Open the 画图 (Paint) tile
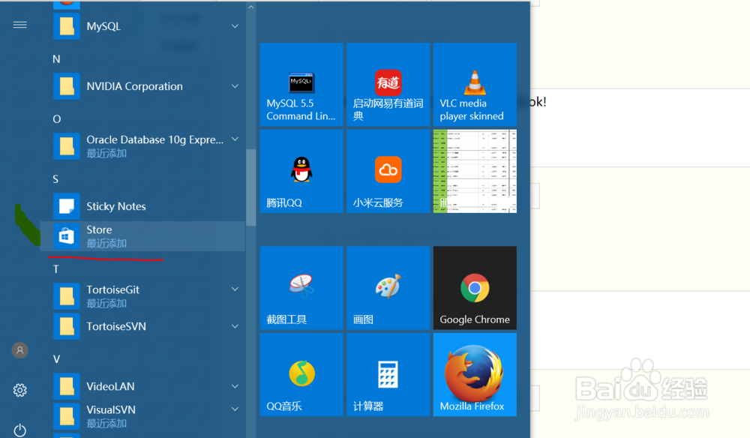This screenshot has height=438, width=750. 388,287
